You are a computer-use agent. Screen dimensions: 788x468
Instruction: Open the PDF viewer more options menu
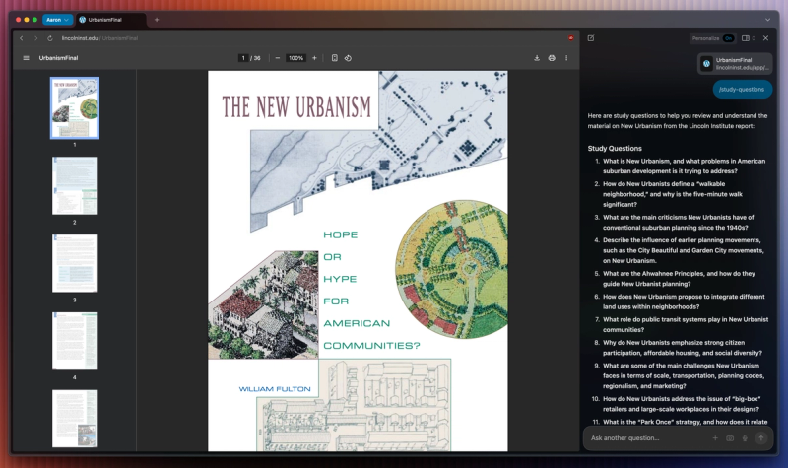pos(566,58)
